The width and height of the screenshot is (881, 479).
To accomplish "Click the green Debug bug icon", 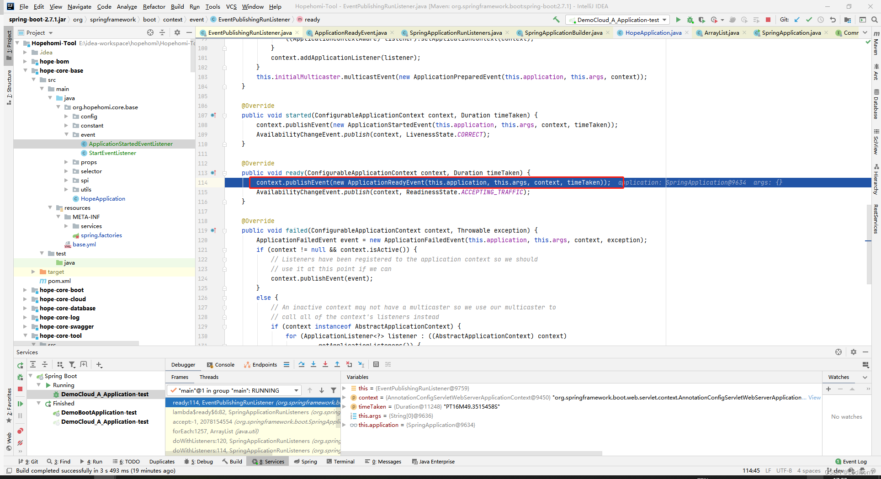I will pyautogui.click(x=690, y=20).
